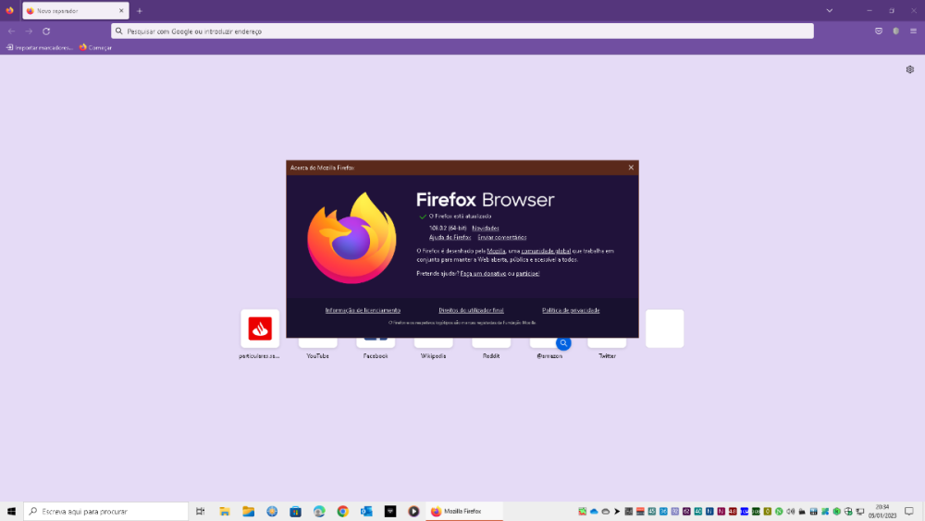Open Direitos do utilizador final link
This screenshot has height=521, width=925.
tap(471, 310)
